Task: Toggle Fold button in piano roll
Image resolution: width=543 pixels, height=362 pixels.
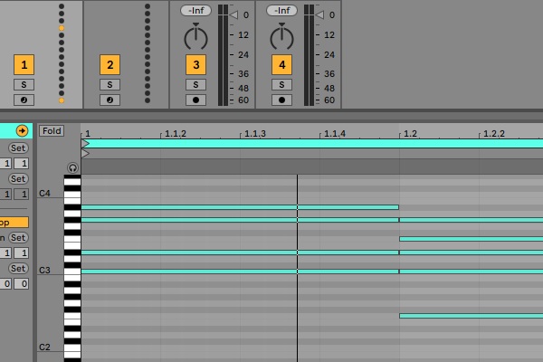Action: coord(52,131)
